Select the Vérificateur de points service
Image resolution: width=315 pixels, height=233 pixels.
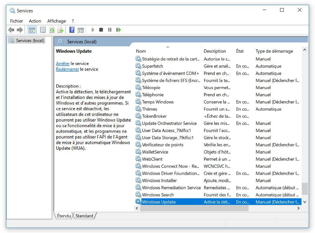point(218,144)
